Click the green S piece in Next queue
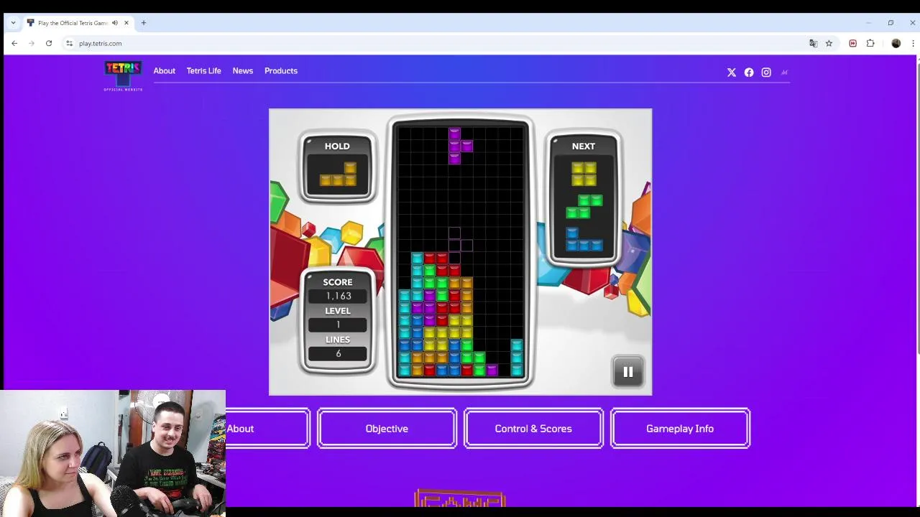This screenshot has width=920, height=517. [x=584, y=207]
